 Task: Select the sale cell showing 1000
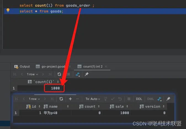point(116,113)
